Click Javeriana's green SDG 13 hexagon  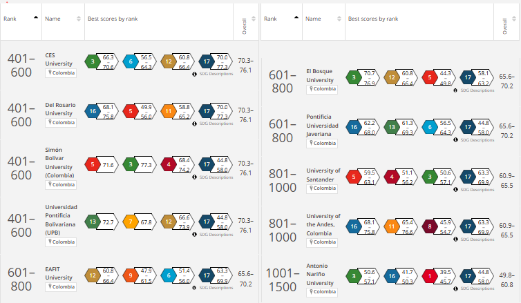[392, 127]
